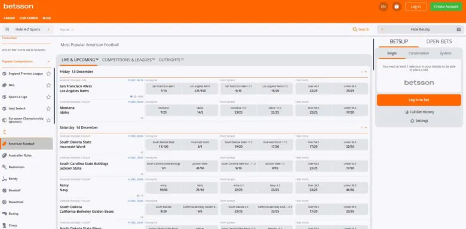This screenshot has height=229, width=466.
Task: Click the main events list scrollbar
Action: (x=373, y=54)
